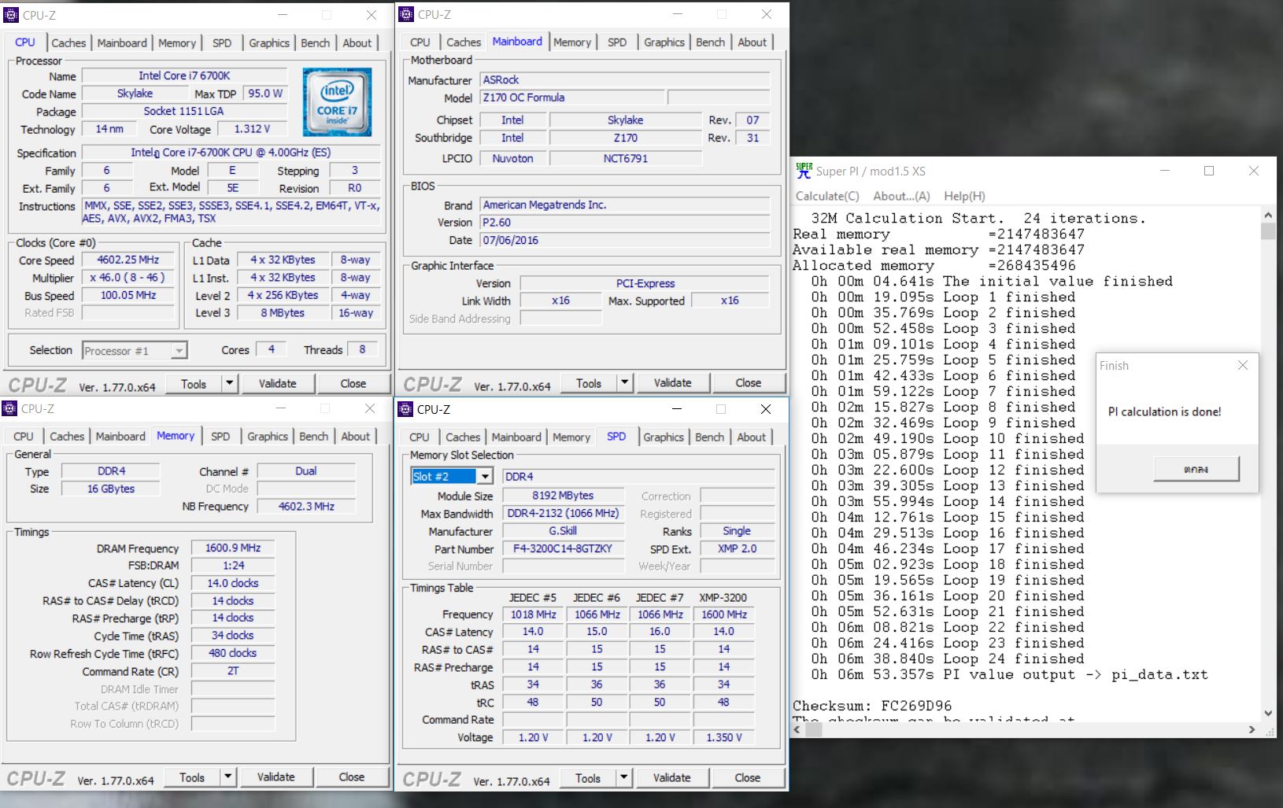Click the Core Speed value 4602.25 MHz
The image size is (1283, 808).
click(x=128, y=260)
